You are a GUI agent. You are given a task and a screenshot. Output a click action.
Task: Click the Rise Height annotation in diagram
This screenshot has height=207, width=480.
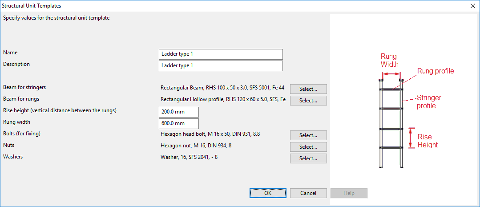click(427, 141)
